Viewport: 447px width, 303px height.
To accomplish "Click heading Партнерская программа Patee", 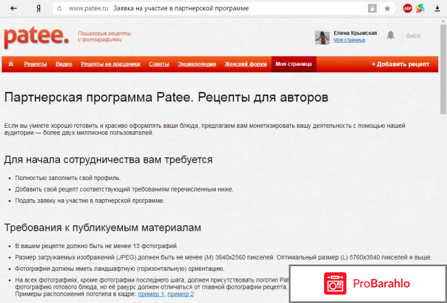I will [x=166, y=98].
